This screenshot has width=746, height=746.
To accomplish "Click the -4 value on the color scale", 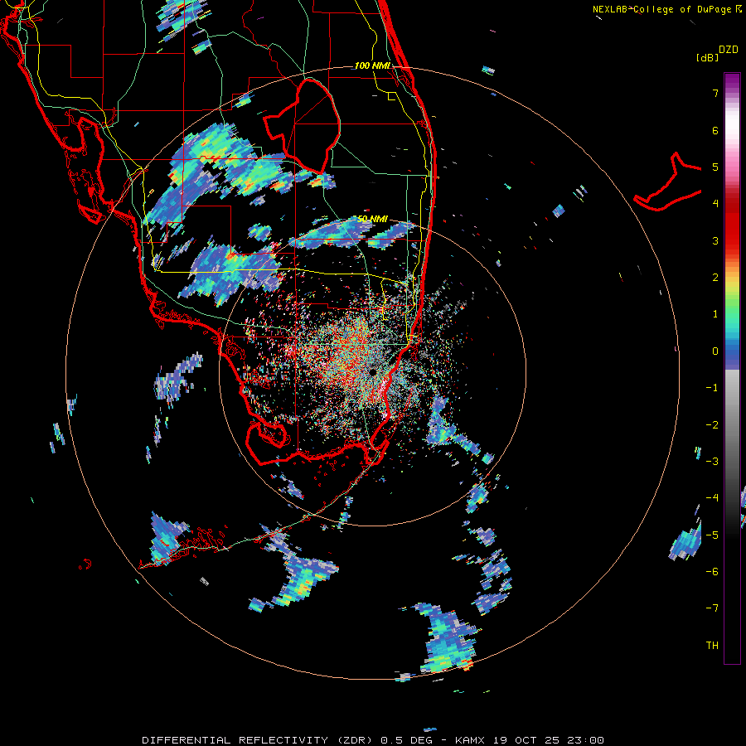I will point(712,498).
